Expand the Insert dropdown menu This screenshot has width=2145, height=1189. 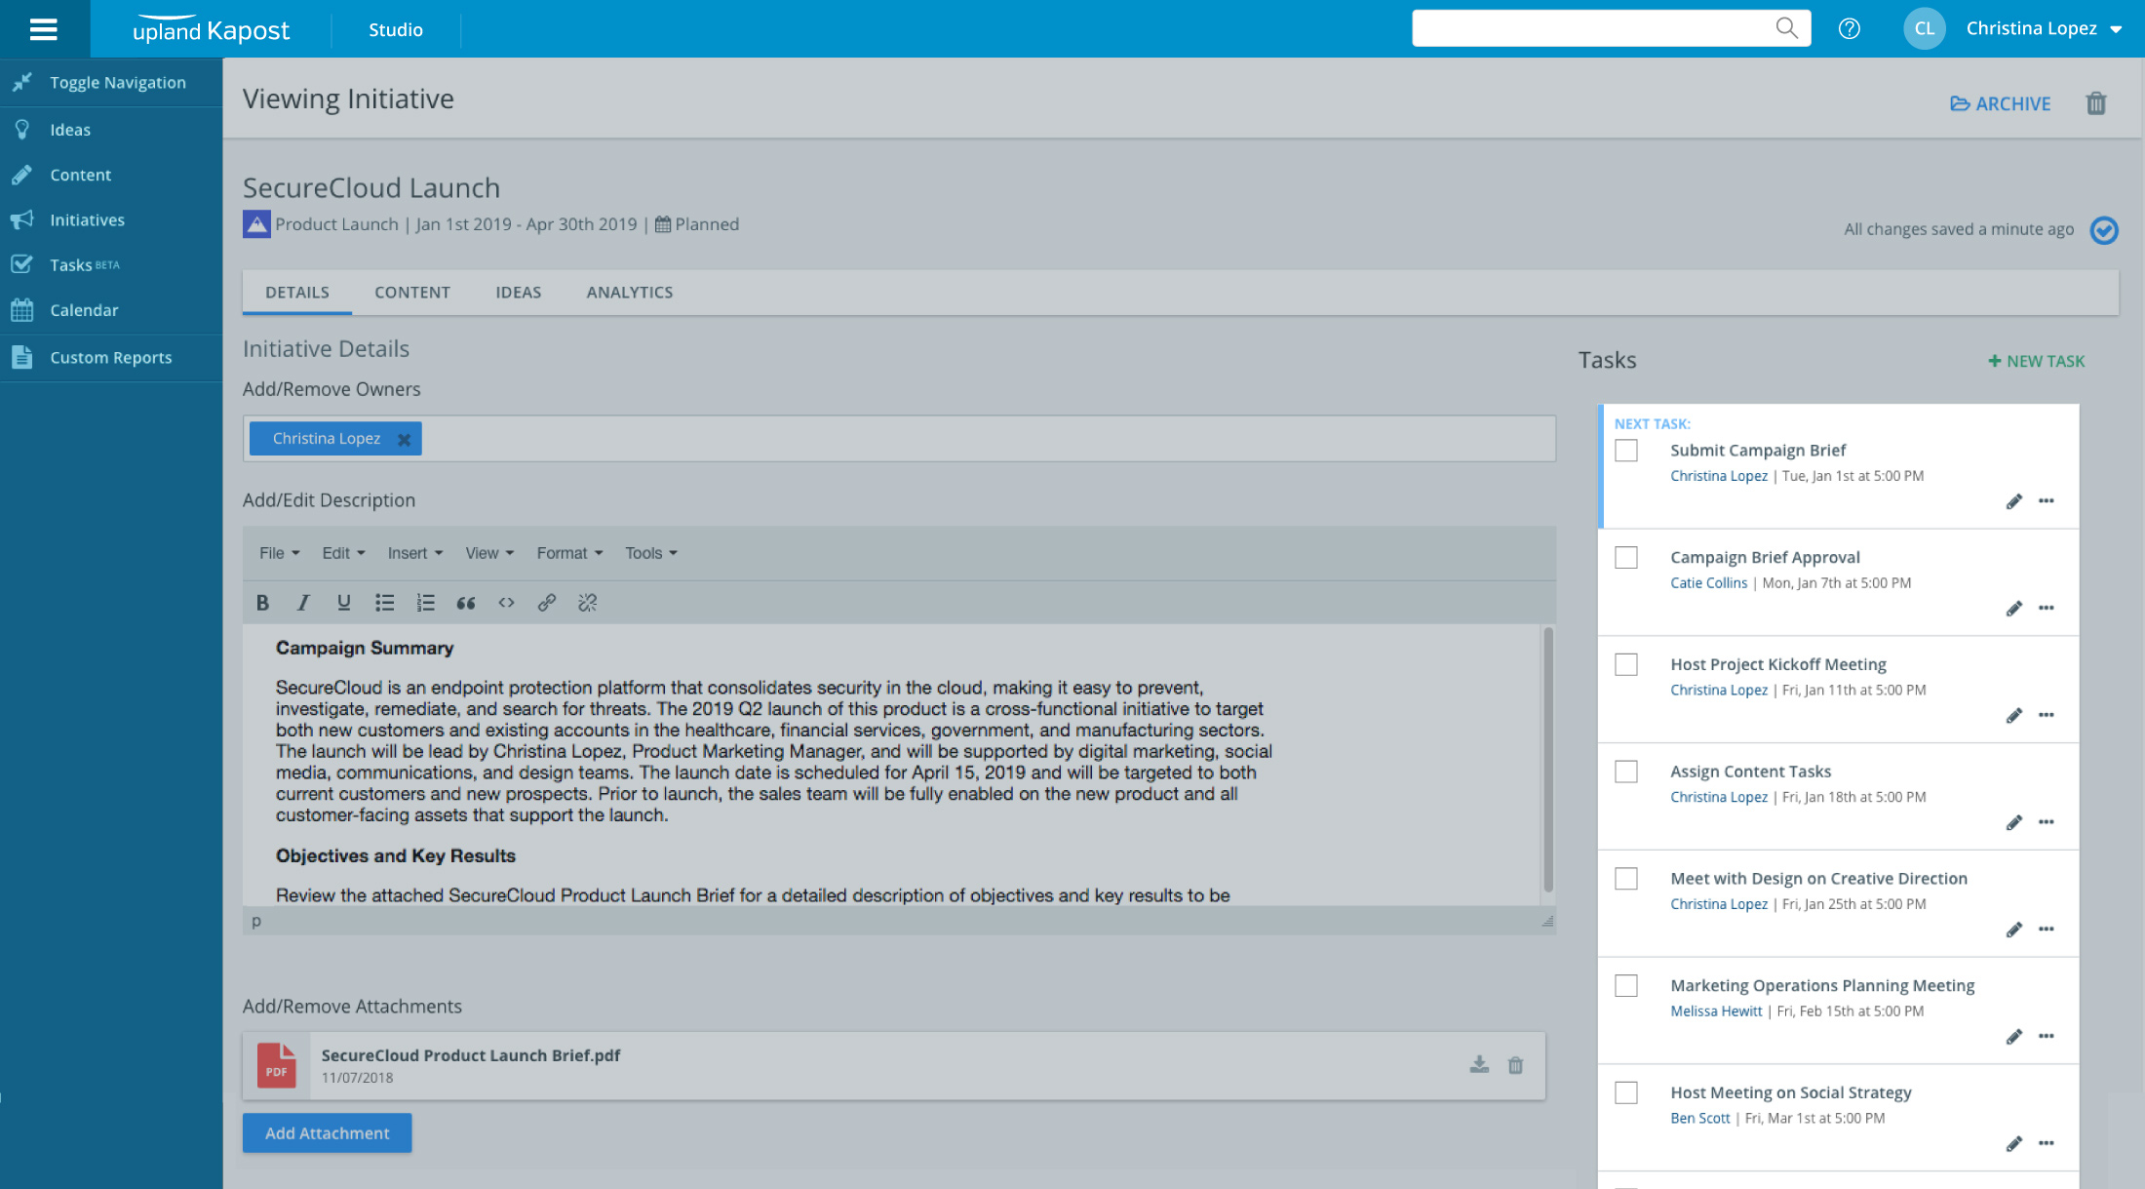point(414,553)
